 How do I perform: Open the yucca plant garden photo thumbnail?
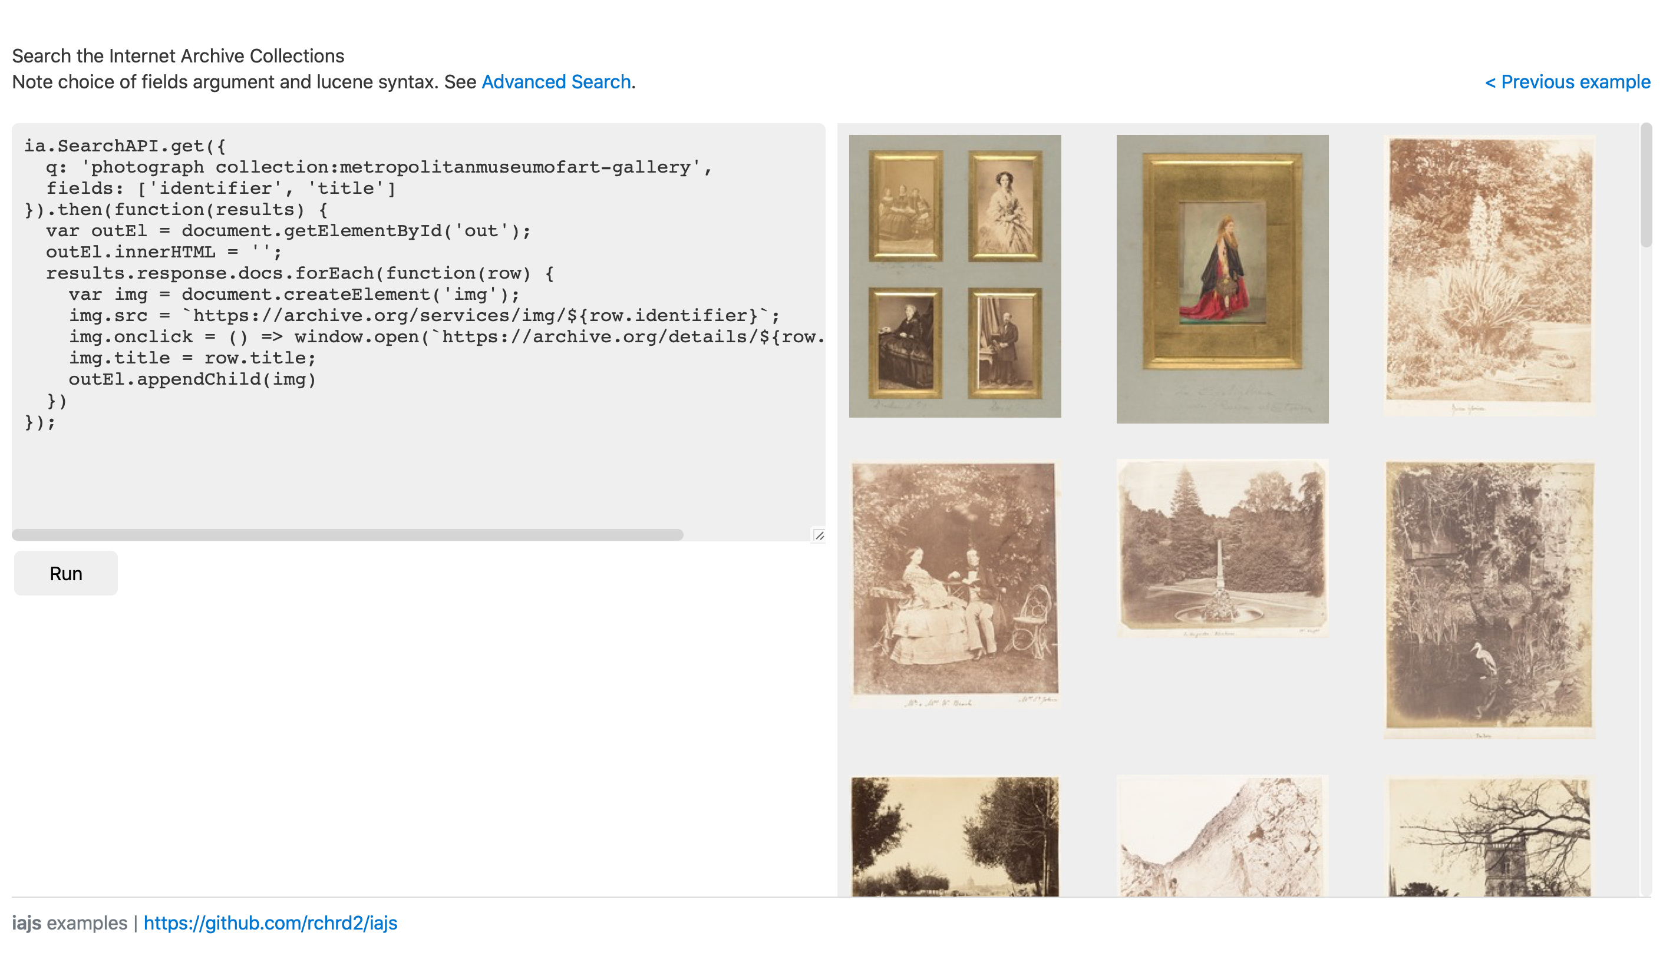coord(1489,275)
